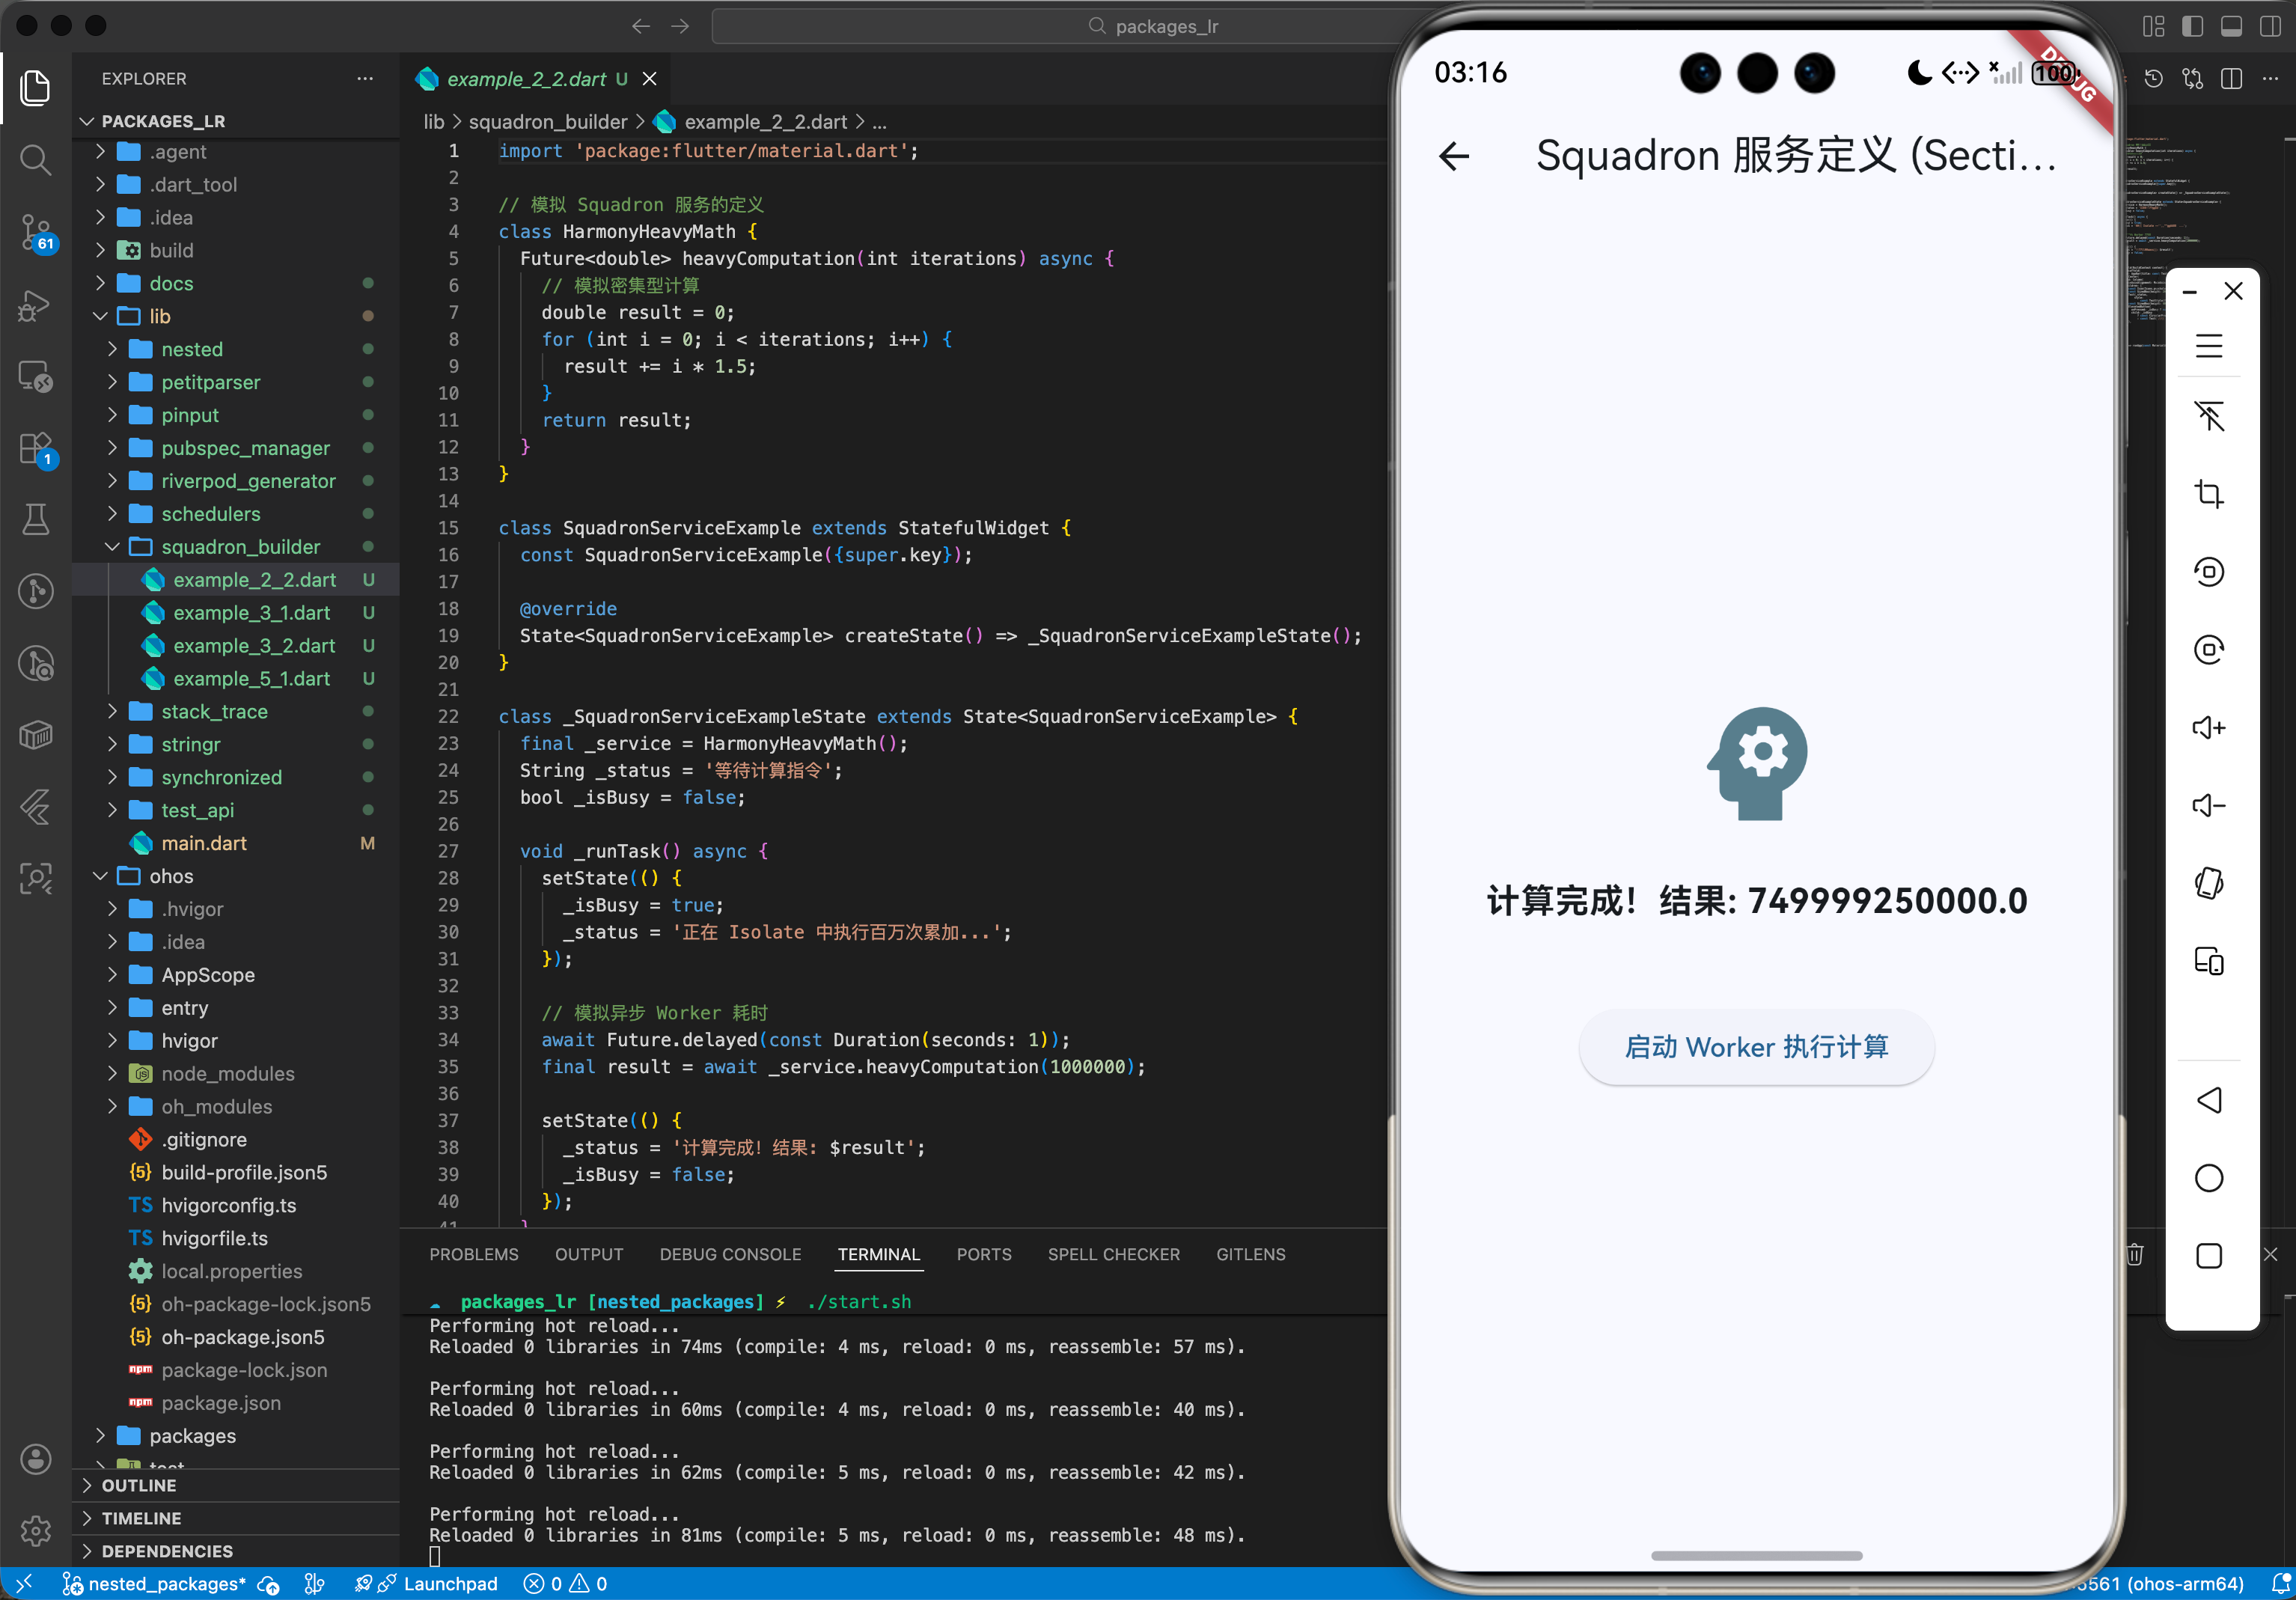Open the Search view in activity bar

pos(35,159)
